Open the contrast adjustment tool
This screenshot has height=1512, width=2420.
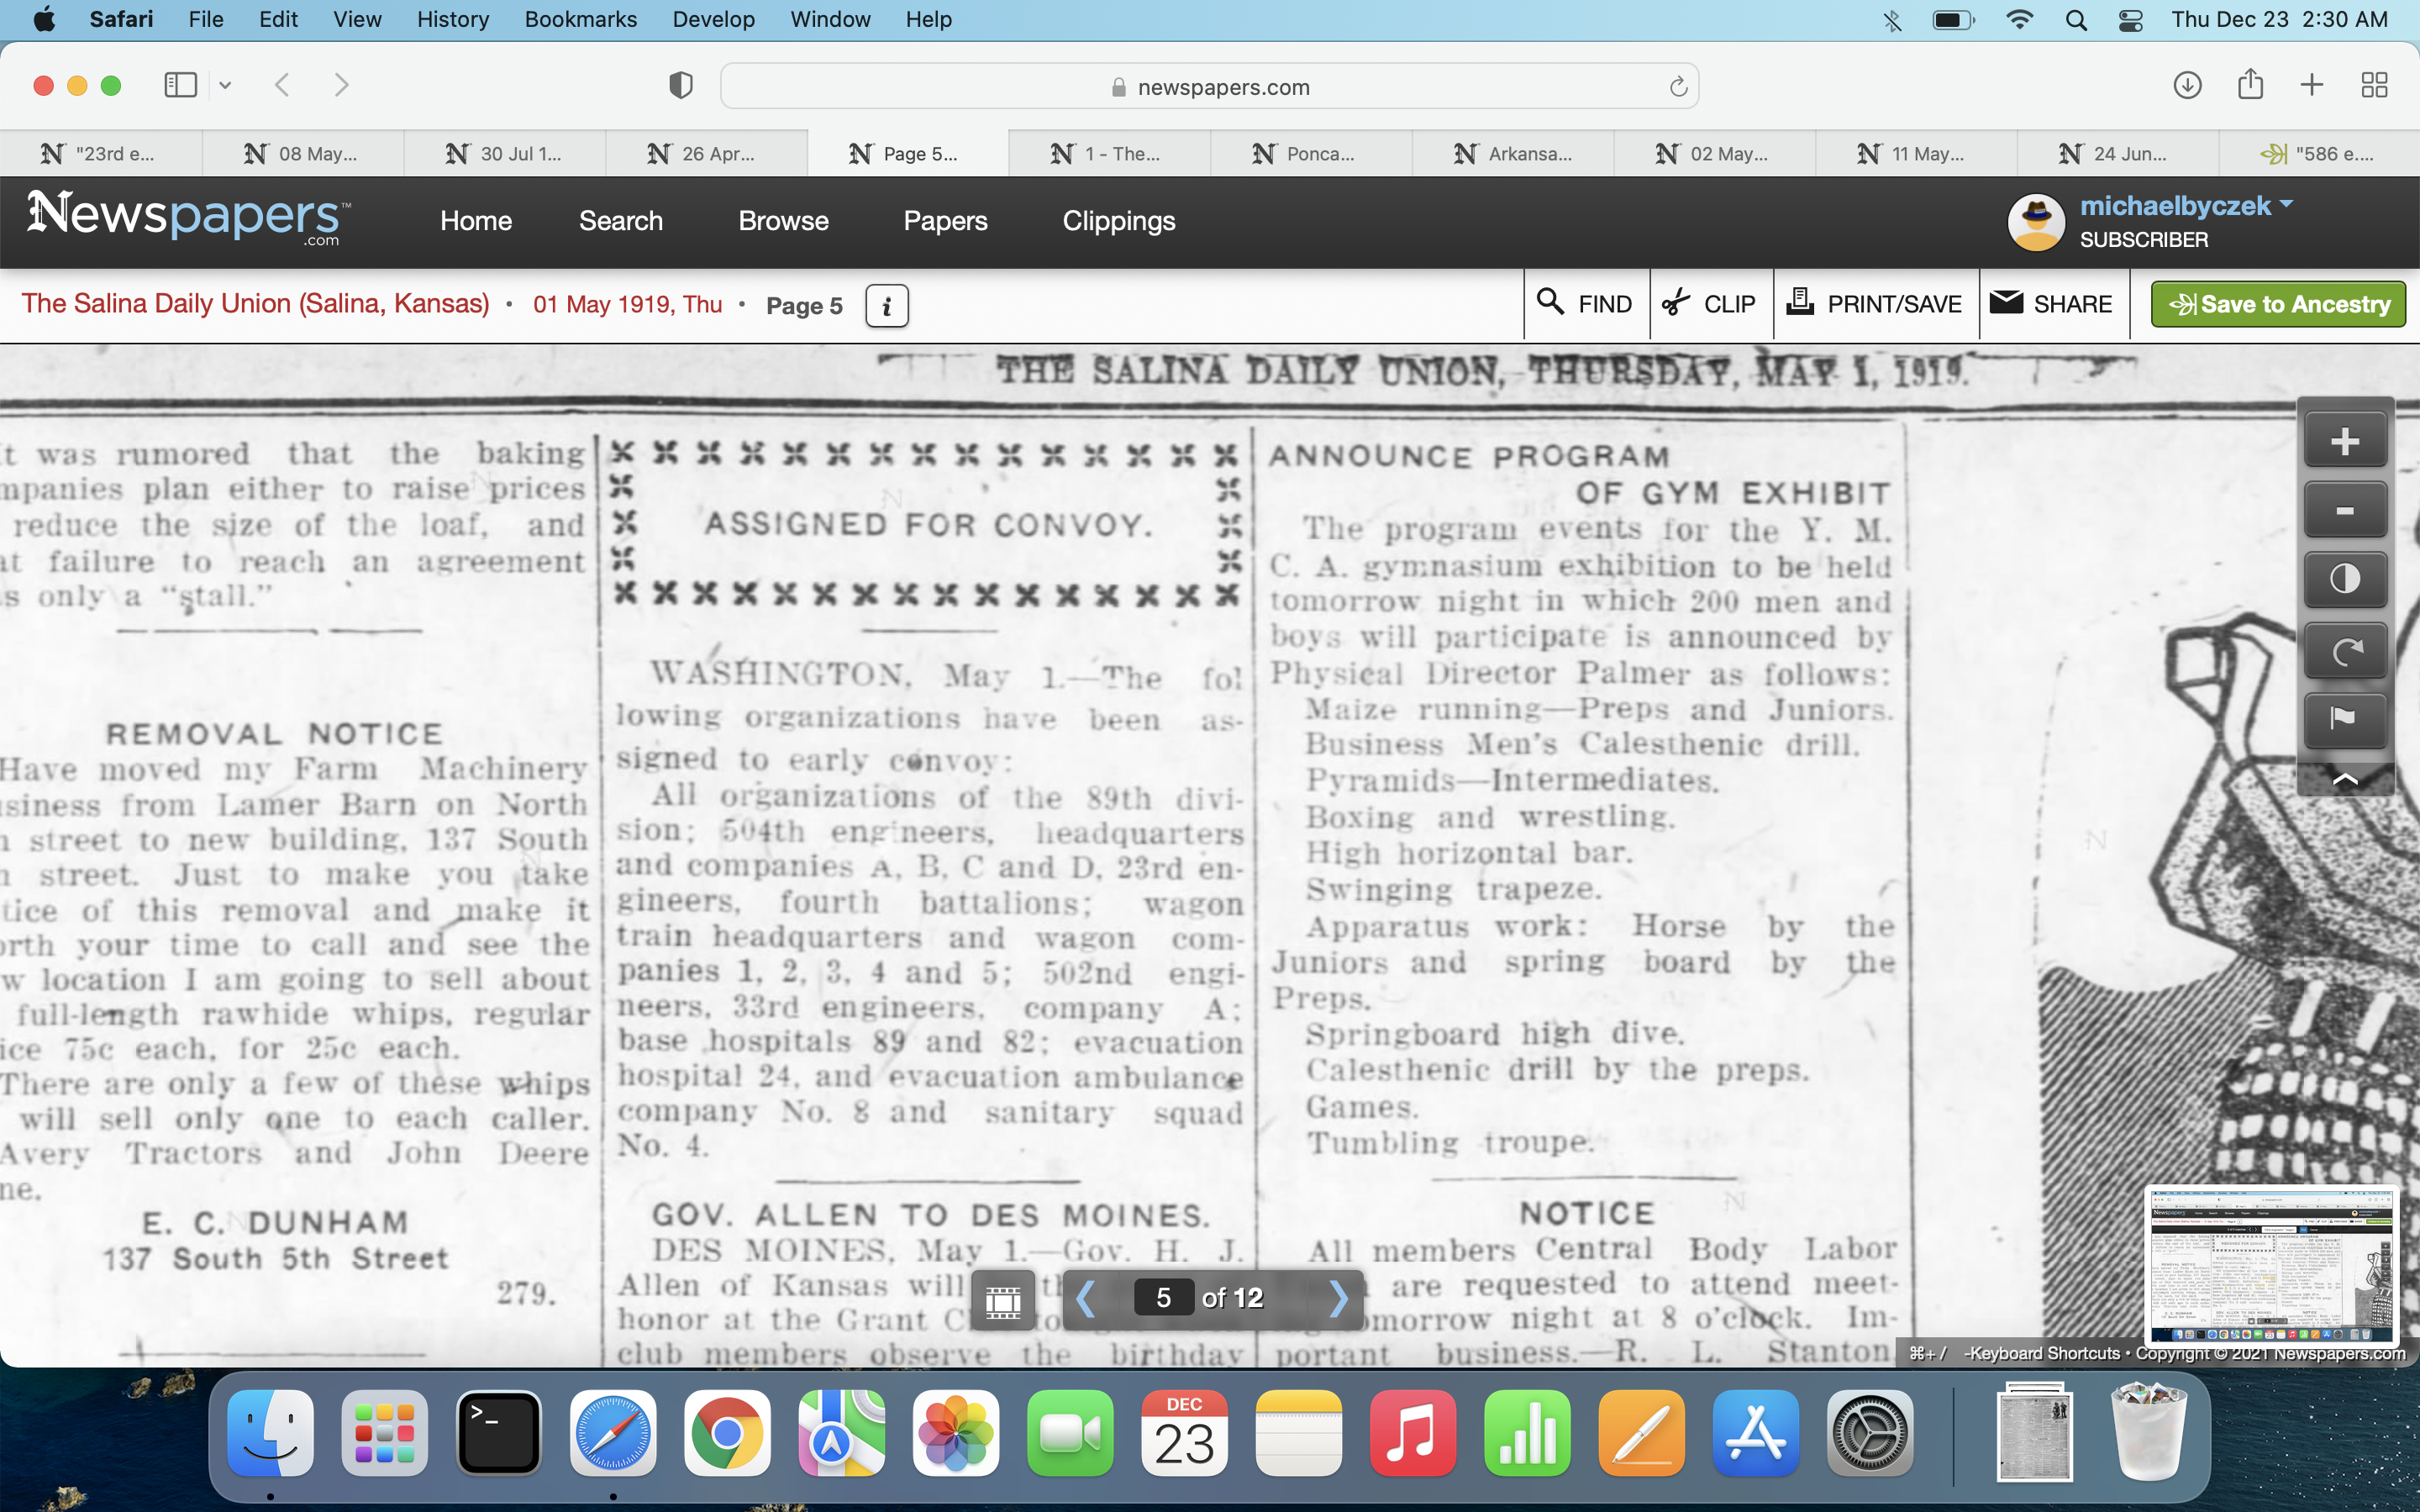[2344, 580]
